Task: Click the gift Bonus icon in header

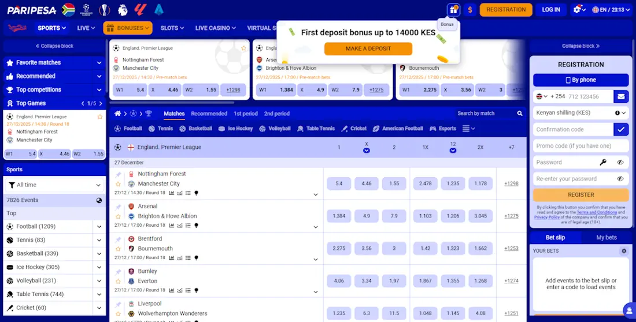Action: pos(453,10)
